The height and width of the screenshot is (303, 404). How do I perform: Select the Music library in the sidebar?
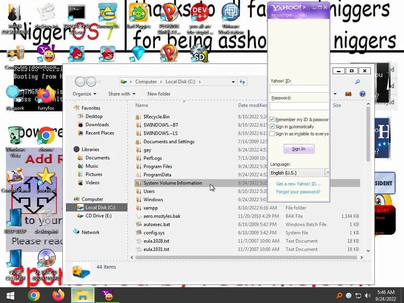click(x=92, y=166)
